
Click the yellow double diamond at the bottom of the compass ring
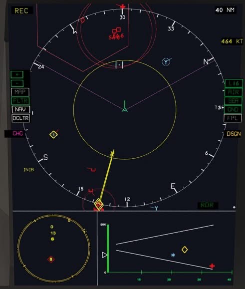[99, 204]
